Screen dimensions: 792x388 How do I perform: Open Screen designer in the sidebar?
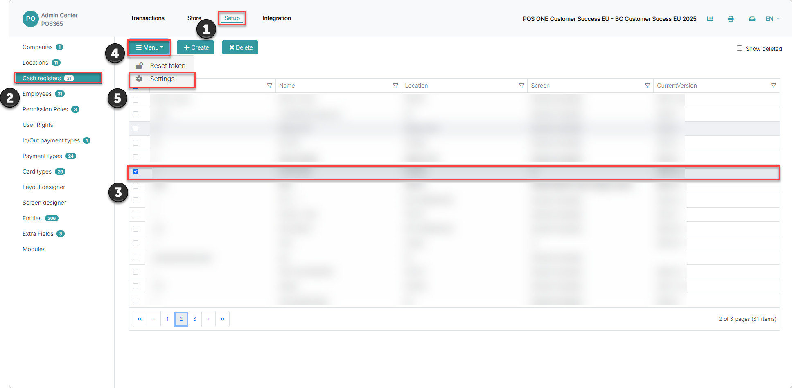pos(44,203)
